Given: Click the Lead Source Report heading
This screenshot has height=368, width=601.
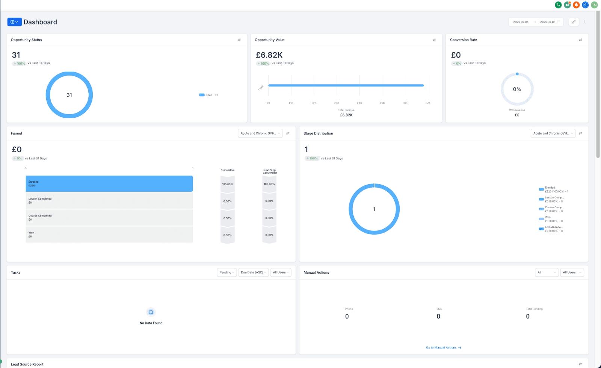Looking at the screenshot, I should pyautogui.click(x=27, y=364).
